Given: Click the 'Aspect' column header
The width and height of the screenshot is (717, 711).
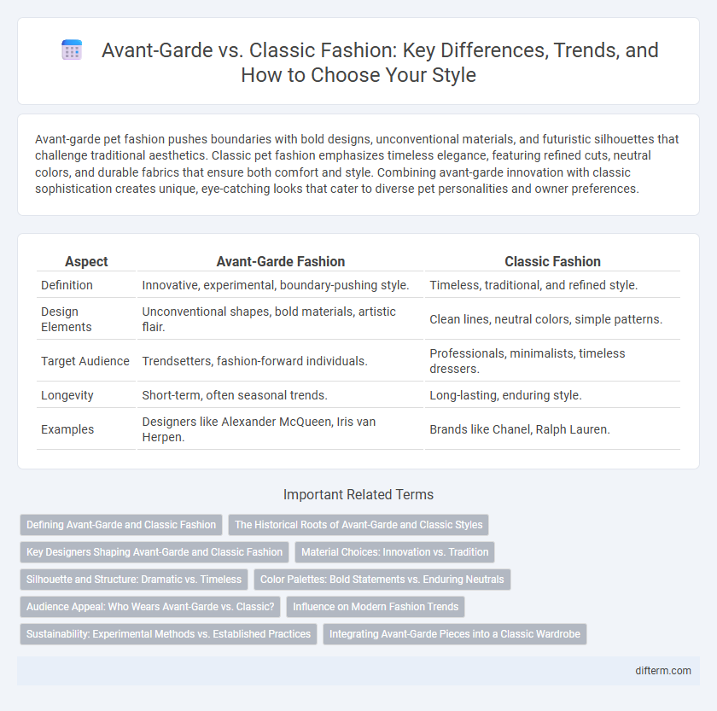Looking at the screenshot, I should point(86,261).
